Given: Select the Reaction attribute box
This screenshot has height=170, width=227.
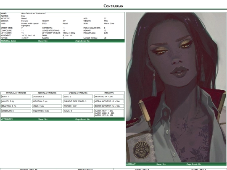Looking at the screenshot, I should click(x=16, y=106).
